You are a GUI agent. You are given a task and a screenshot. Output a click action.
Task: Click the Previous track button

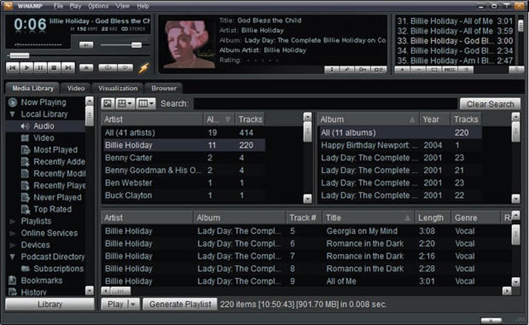click(12, 68)
